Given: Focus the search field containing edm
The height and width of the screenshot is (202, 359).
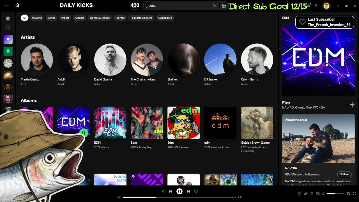Looking at the screenshot, I should coord(179,6).
